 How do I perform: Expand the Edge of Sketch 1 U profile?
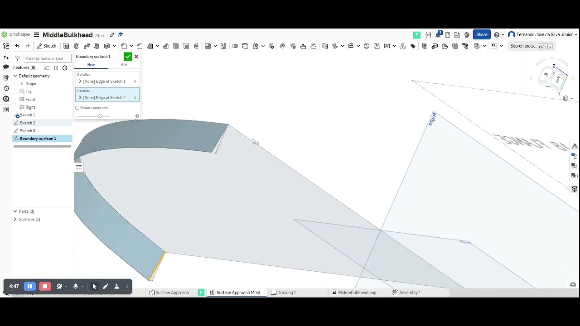(x=80, y=81)
